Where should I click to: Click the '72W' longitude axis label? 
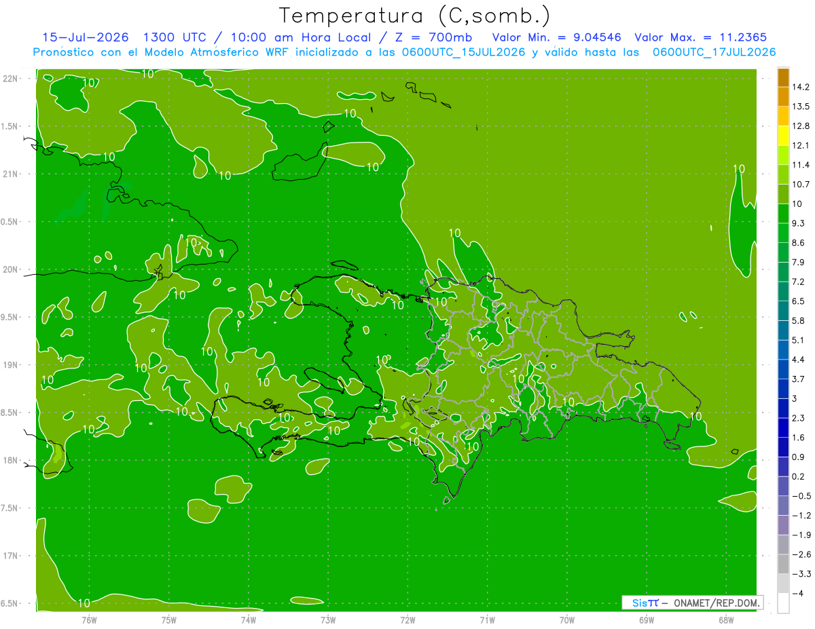pos(407,620)
